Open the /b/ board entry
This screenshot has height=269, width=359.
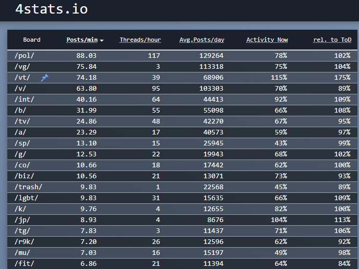20,111
